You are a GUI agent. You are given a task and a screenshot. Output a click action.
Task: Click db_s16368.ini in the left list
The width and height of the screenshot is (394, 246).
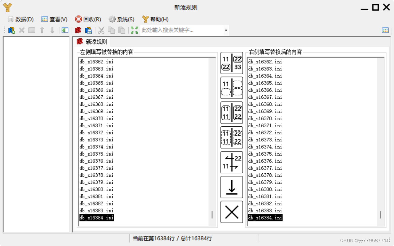tap(96, 104)
